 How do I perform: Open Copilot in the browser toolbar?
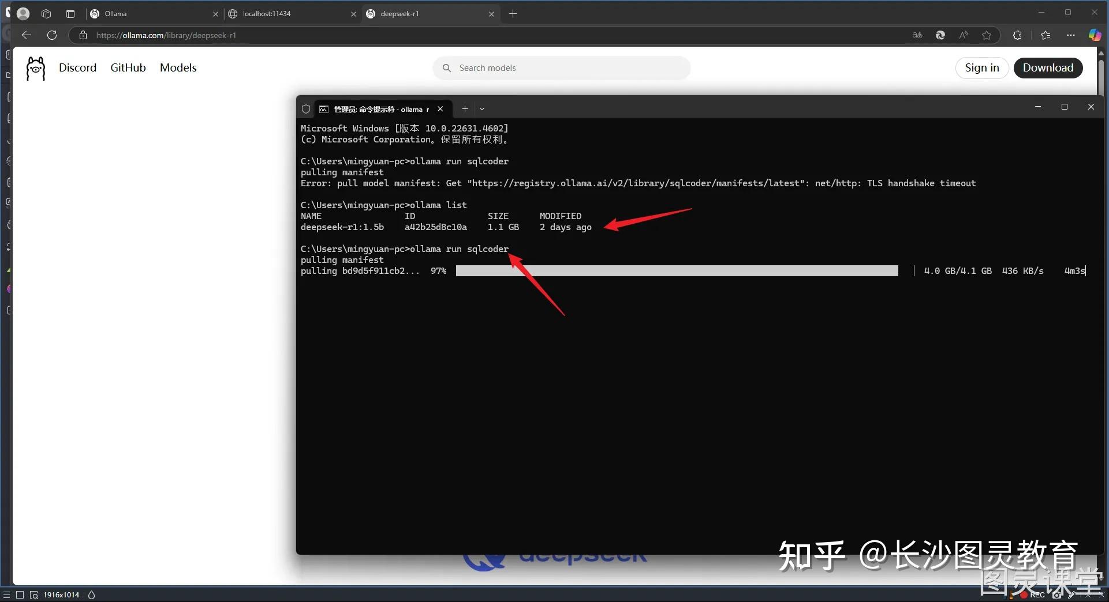(1095, 35)
